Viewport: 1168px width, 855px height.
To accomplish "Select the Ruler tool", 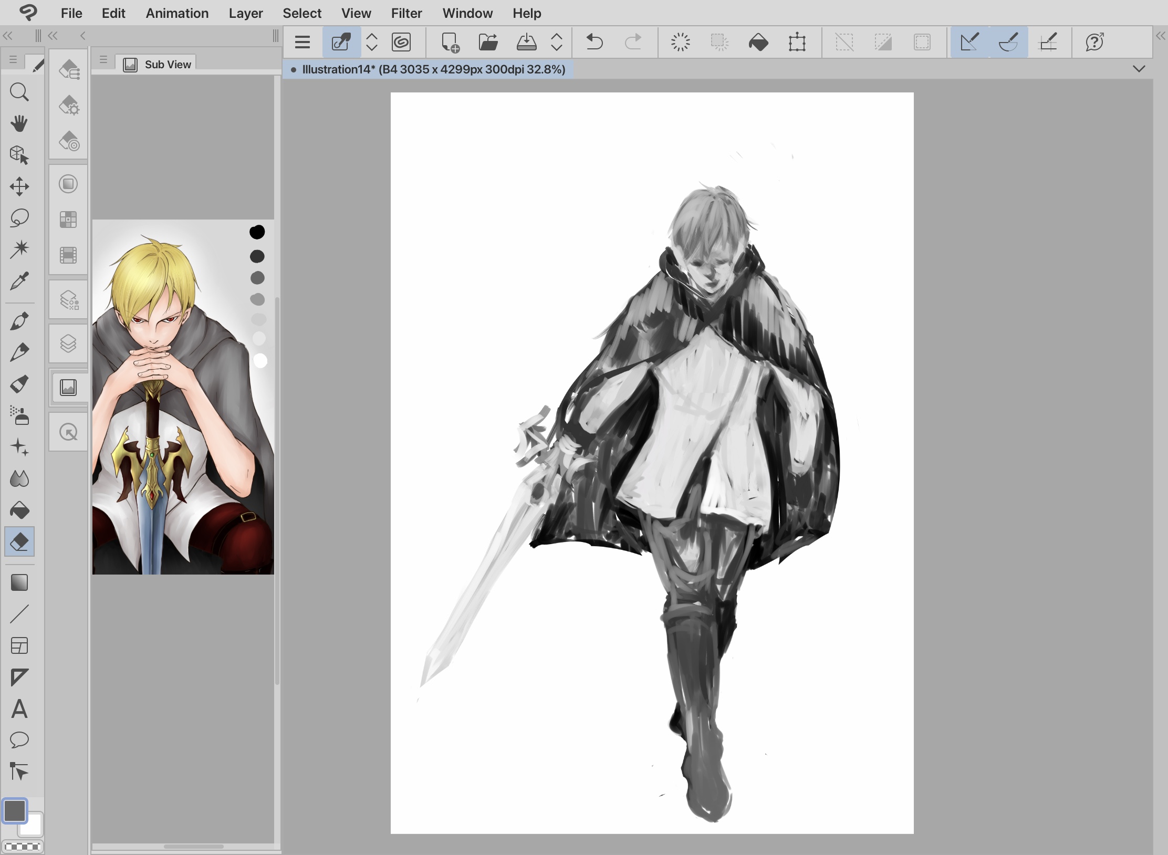I will [19, 677].
